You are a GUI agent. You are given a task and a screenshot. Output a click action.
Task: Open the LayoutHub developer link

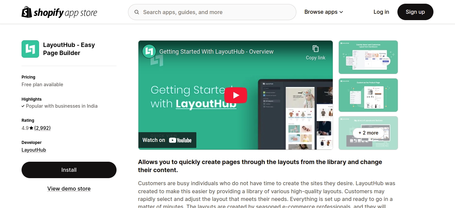(34, 150)
